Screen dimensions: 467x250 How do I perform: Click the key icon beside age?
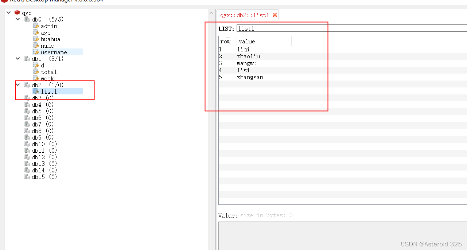pos(35,32)
